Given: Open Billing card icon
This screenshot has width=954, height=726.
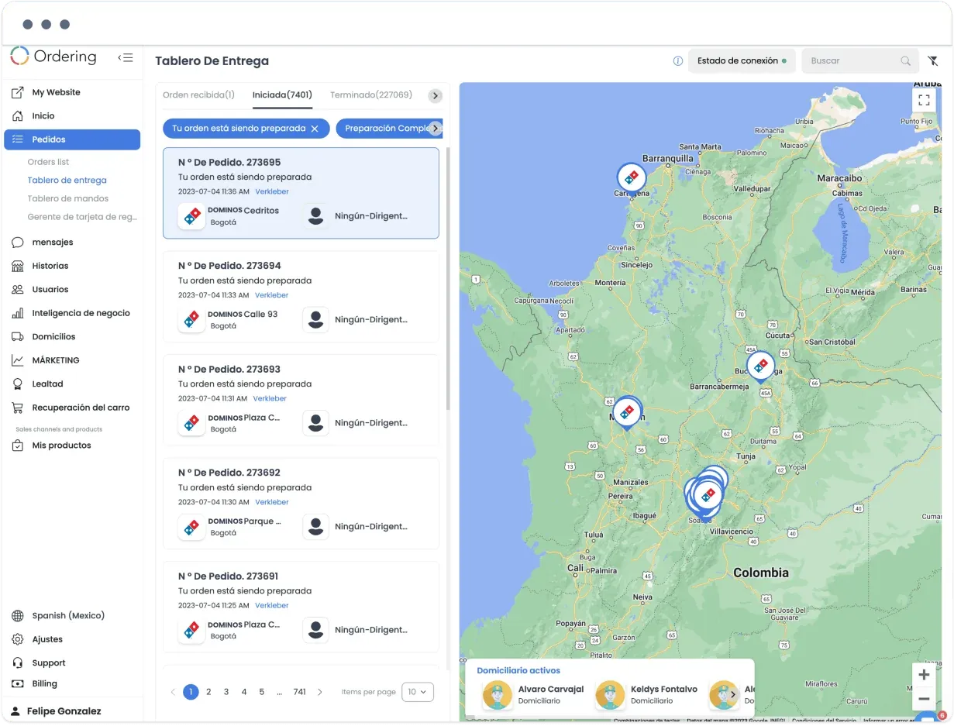Looking at the screenshot, I should point(18,683).
